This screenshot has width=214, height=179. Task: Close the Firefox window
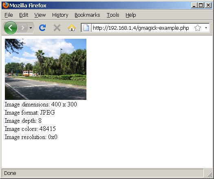[x=208, y=5]
